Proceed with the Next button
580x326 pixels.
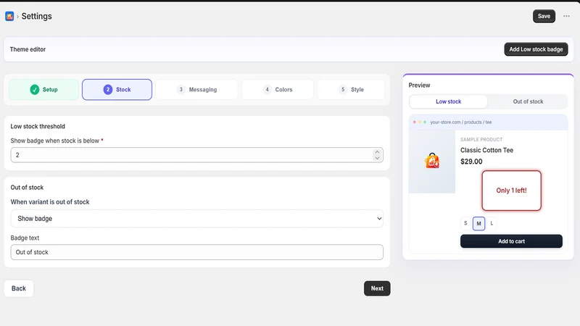click(x=377, y=288)
